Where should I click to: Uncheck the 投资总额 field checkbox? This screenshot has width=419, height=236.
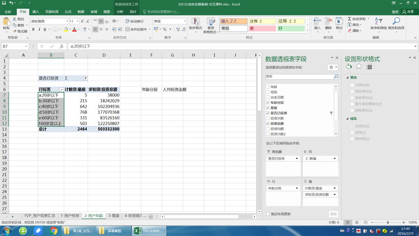click(x=268, y=124)
